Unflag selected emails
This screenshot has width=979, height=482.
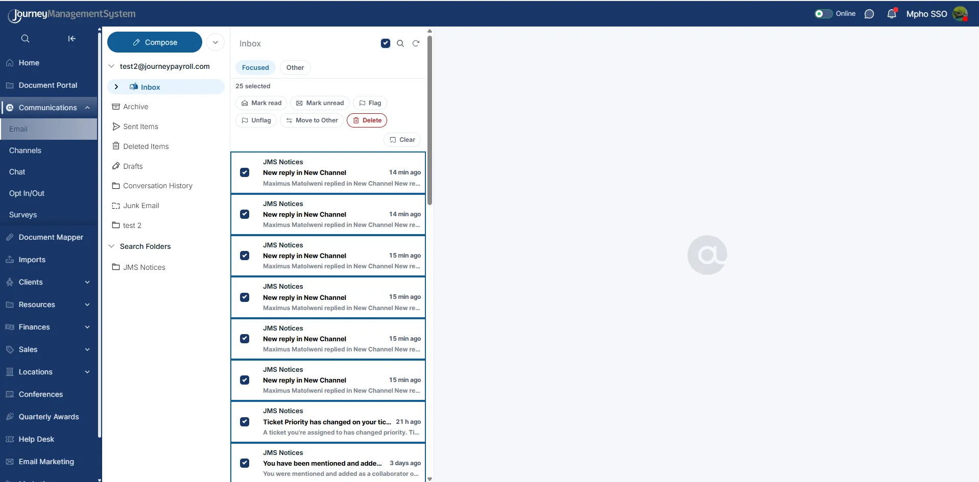click(x=256, y=120)
